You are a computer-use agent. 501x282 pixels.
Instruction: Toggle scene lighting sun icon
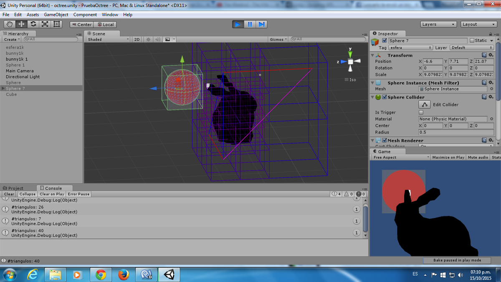coord(148,39)
